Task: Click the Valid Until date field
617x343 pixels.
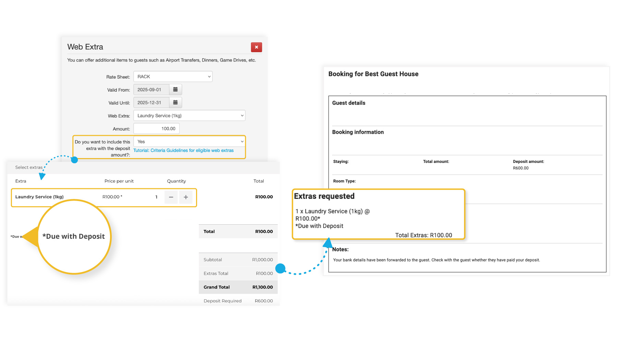Action: [151, 103]
